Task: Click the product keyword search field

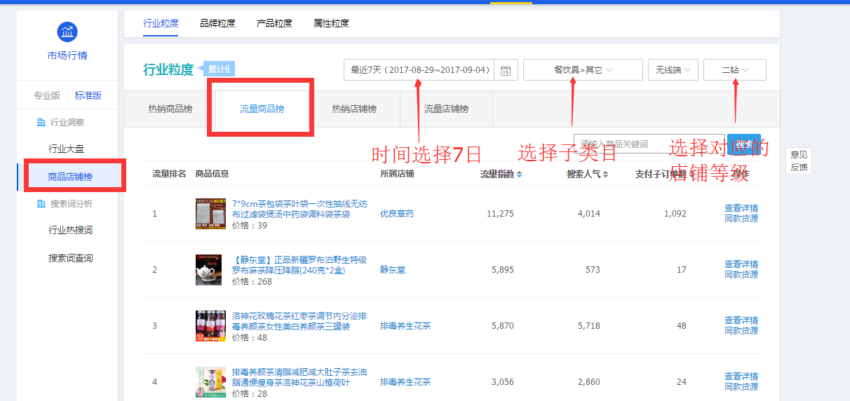Action: tap(619, 144)
